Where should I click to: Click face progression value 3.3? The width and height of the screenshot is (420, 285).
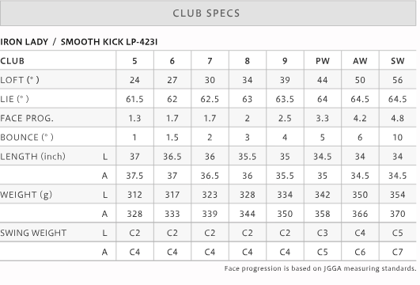(323, 118)
